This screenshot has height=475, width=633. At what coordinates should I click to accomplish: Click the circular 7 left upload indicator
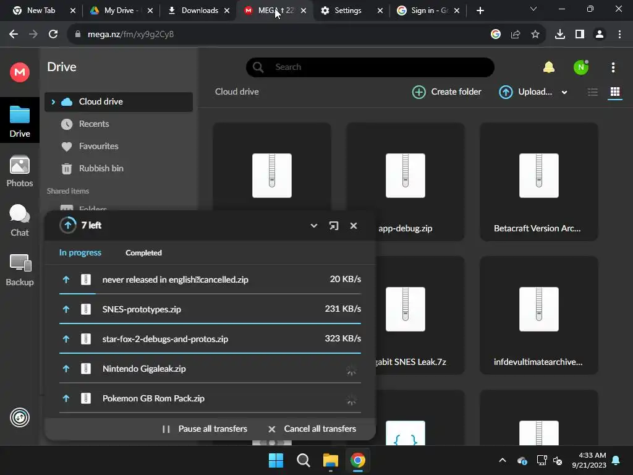point(68,225)
